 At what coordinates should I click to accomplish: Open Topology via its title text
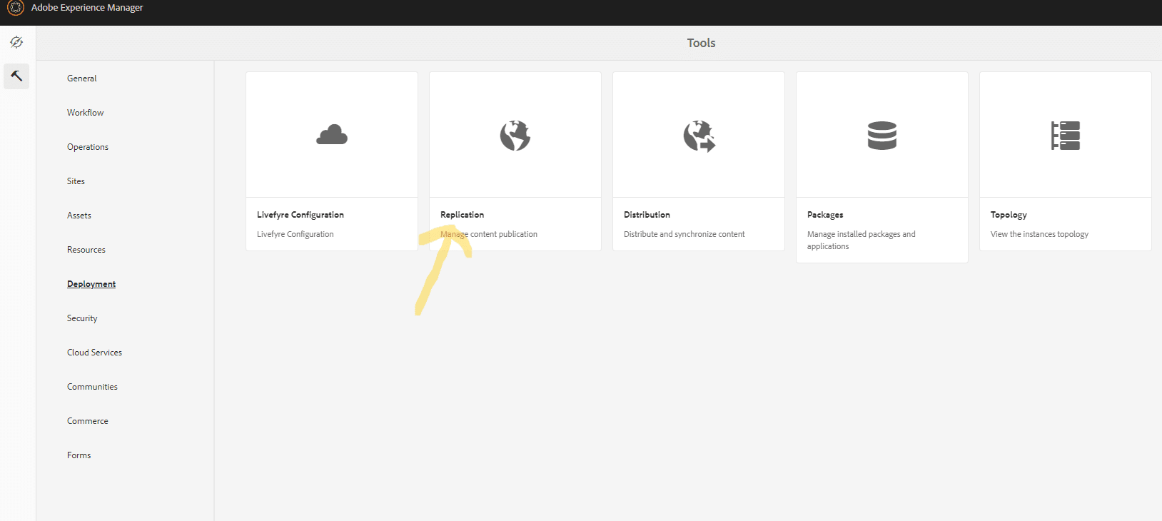tap(1009, 215)
